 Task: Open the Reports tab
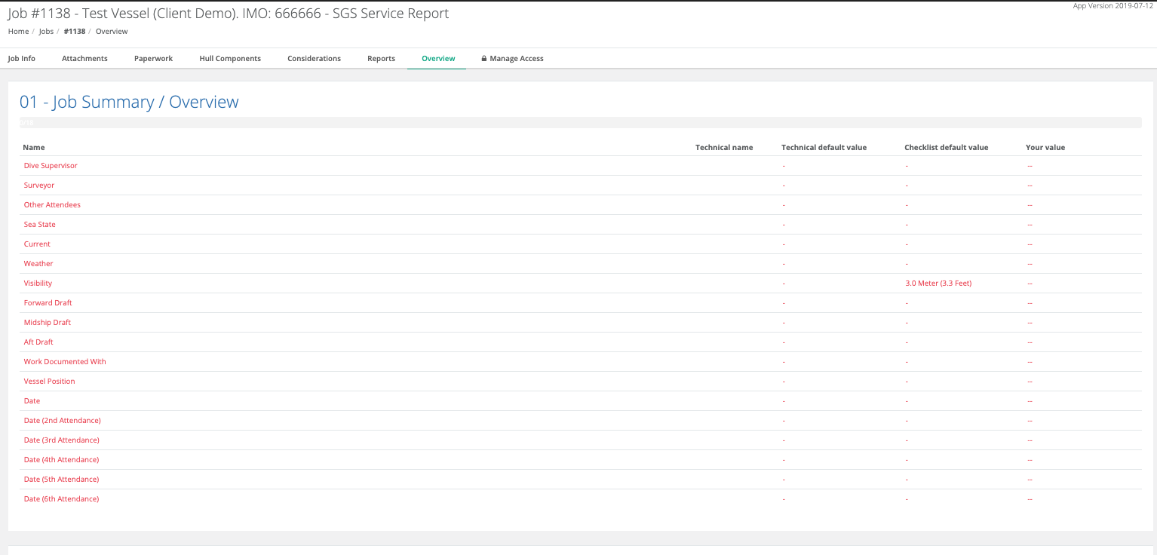point(381,58)
